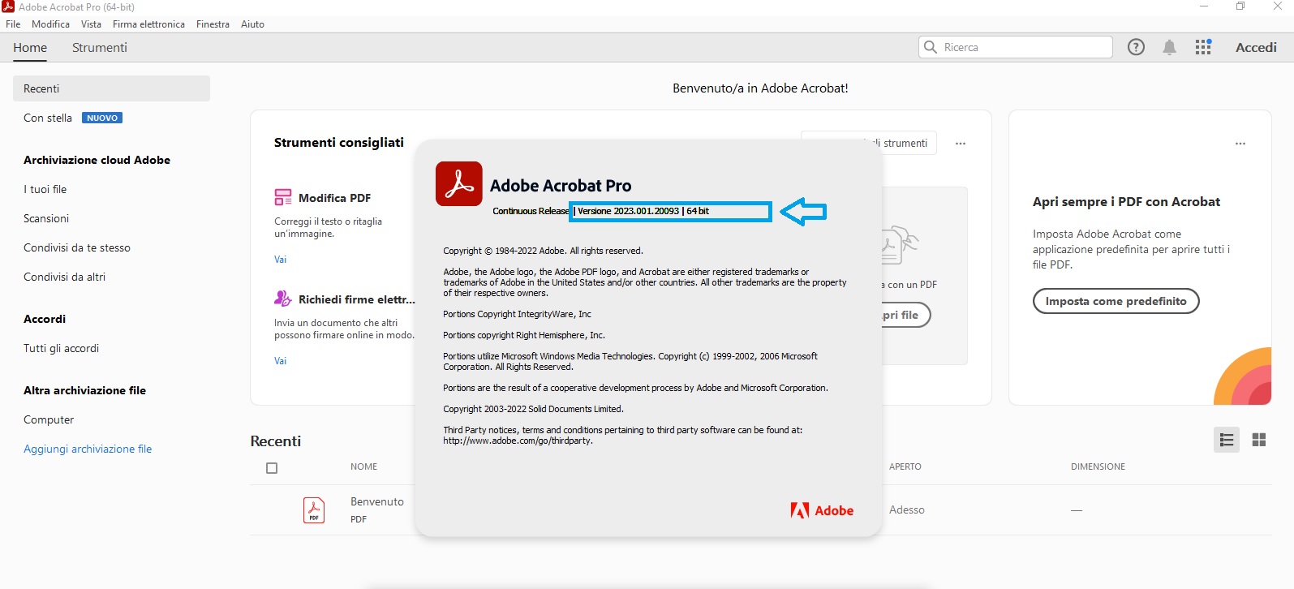Click the Adobe Acrobat logo in the About dialog

(459, 183)
